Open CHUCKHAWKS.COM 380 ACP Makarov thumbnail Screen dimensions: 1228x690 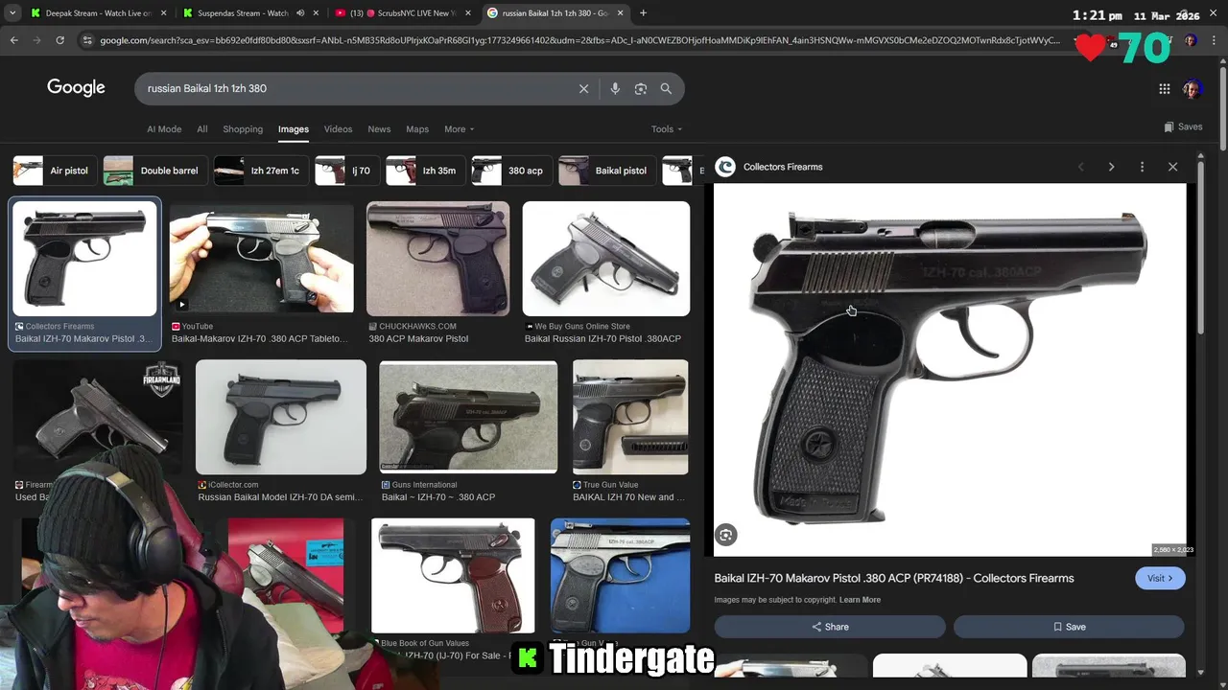(437, 259)
